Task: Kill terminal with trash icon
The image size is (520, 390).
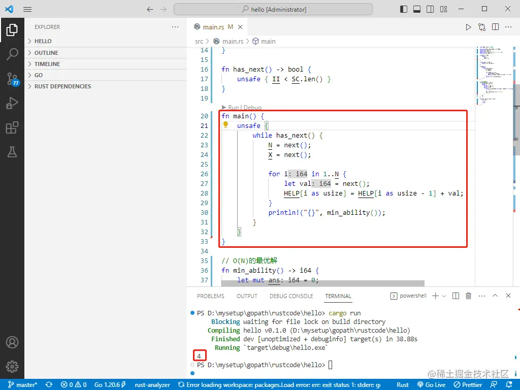Action: coord(469,296)
